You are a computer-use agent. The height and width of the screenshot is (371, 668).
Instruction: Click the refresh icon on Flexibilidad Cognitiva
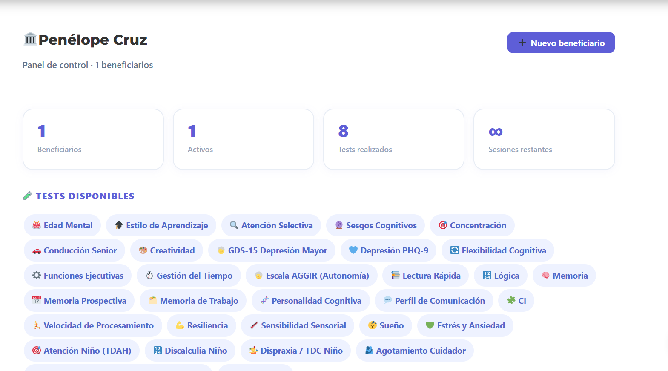pos(455,250)
